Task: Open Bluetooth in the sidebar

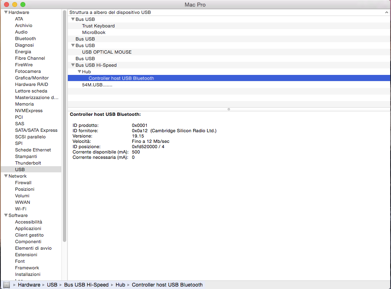Action: tap(25, 38)
